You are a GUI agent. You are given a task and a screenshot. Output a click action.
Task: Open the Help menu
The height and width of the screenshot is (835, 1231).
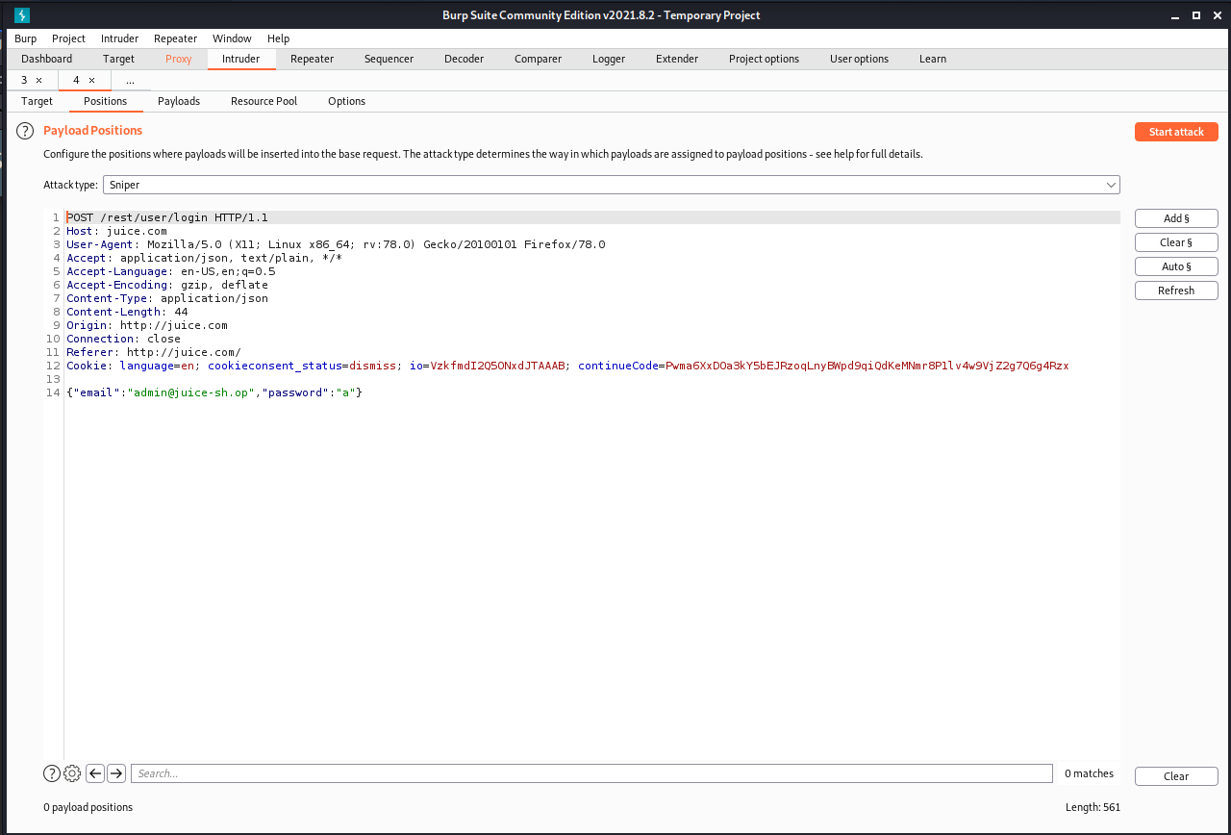pos(278,38)
